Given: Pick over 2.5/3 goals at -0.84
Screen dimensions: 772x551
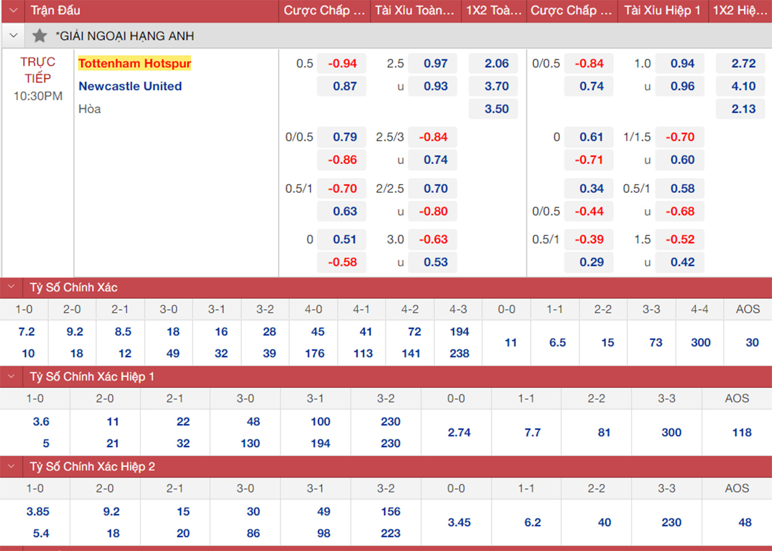Looking at the screenshot, I should pyautogui.click(x=433, y=137).
